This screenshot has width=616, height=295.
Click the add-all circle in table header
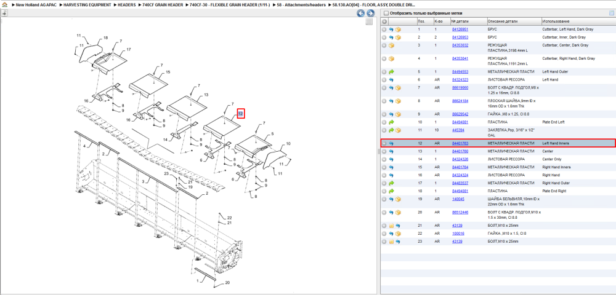(384, 21)
